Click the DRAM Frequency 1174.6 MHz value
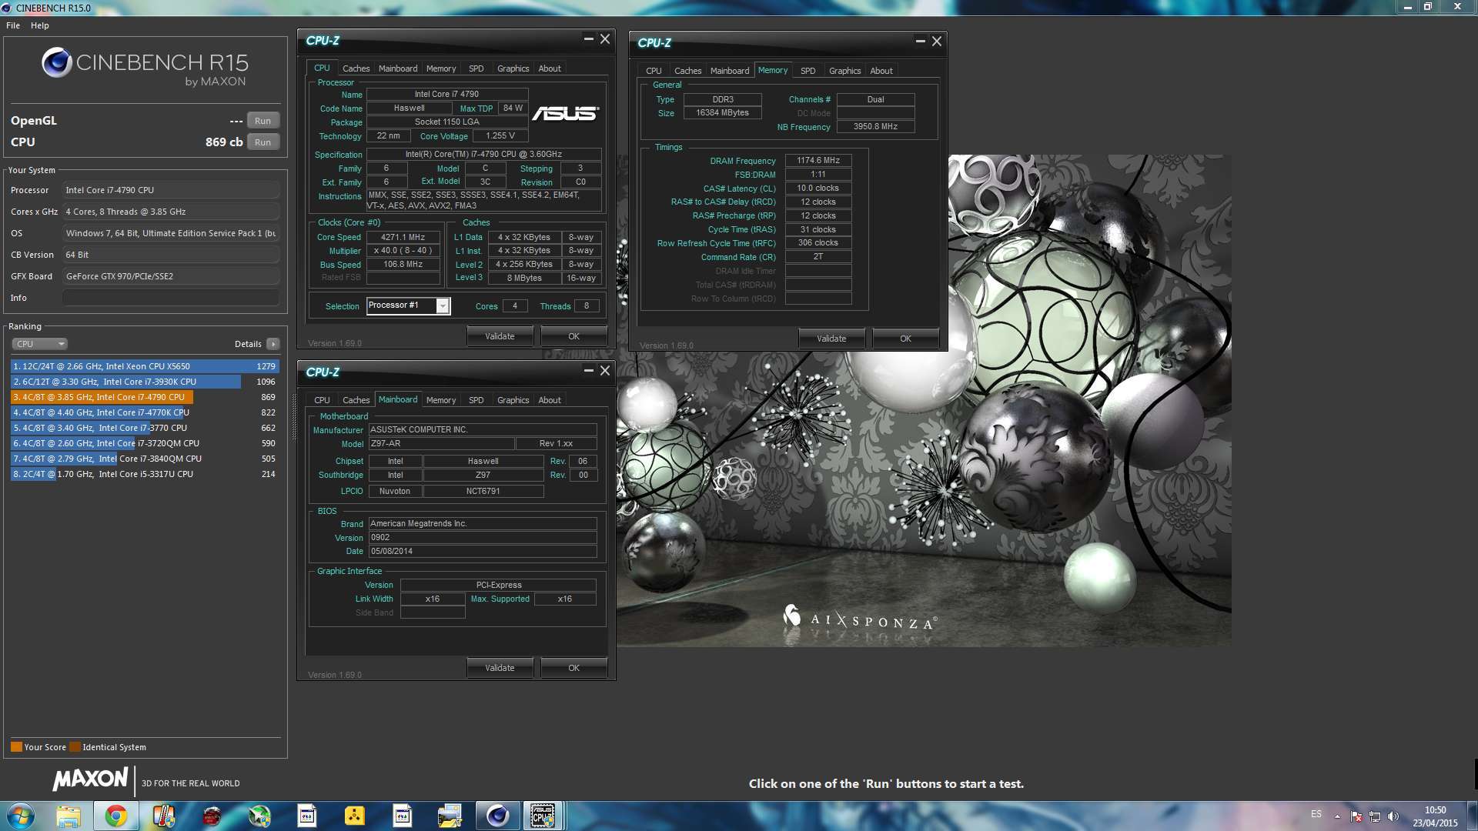1478x831 pixels. click(x=818, y=161)
